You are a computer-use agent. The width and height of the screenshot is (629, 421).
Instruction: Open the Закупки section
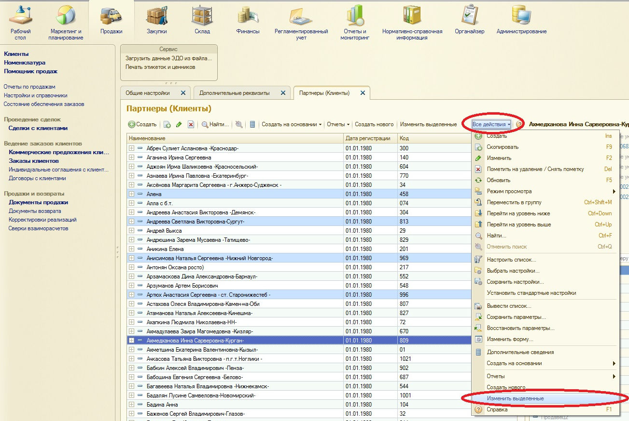pos(156,20)
